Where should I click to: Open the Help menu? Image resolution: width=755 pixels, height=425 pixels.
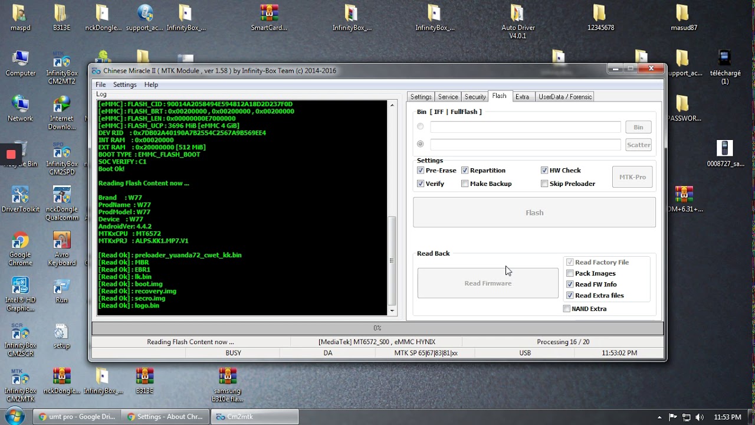pyautogui.click(x=151, y=84)
